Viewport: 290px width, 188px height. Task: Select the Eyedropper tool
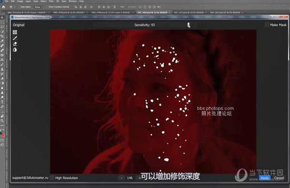(2, 41)
